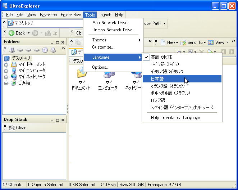The height and width of the screenshot is (190, 238).
Task: Maximize the Folders panel
Action: coord(58,42)
